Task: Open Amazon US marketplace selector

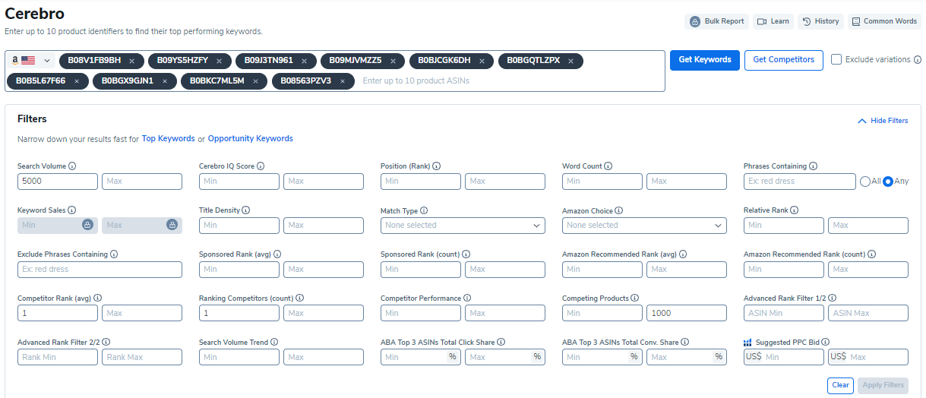Action: click(x=31, y=60)
